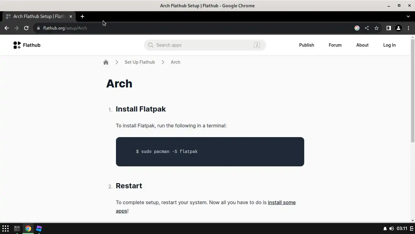This screenshot has height=234, width=415.
Task: Open notifications bell in system tray
Action: click(385, 229)
